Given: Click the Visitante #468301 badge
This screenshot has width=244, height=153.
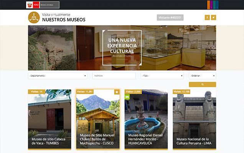Looking at the screenshot, I should tap(170, 18).
